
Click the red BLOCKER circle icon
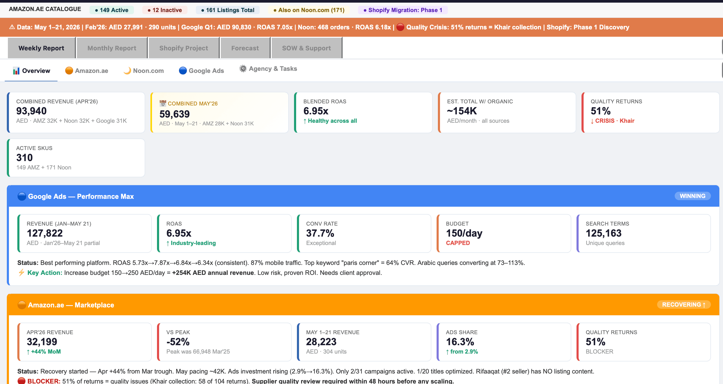point(21,381)
